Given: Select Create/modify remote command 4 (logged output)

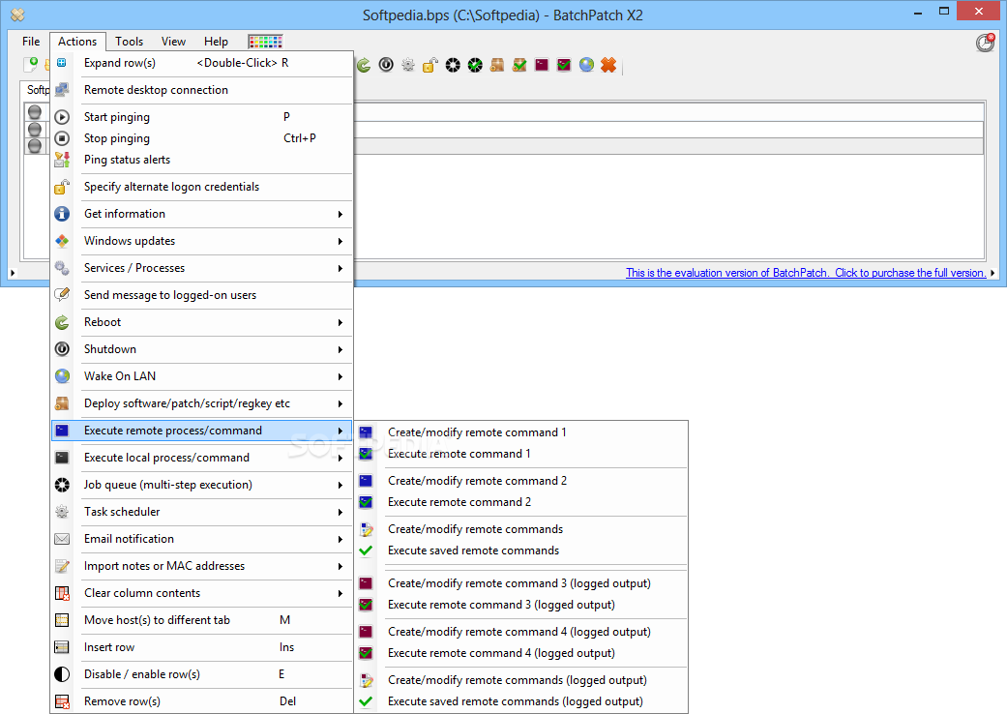Looking at the screenshot, I should click(x=521, y=632).
